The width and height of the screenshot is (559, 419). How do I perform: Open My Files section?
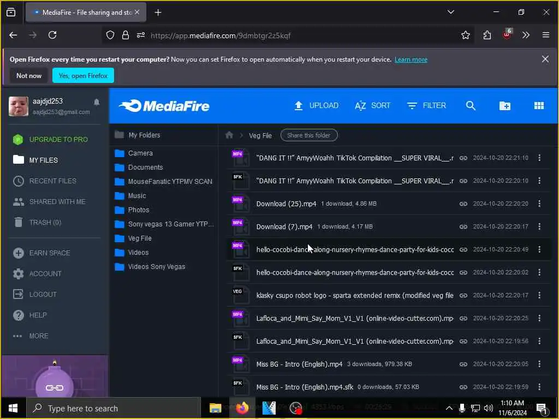point(35,160)
